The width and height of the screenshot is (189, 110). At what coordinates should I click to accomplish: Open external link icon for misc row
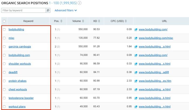(x=136, y=38)
